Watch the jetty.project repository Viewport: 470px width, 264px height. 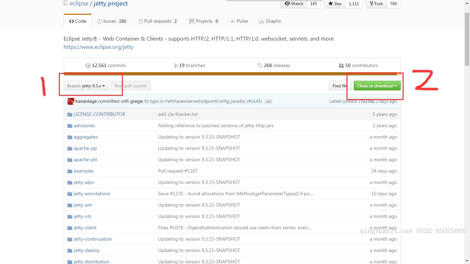(294, 3)
